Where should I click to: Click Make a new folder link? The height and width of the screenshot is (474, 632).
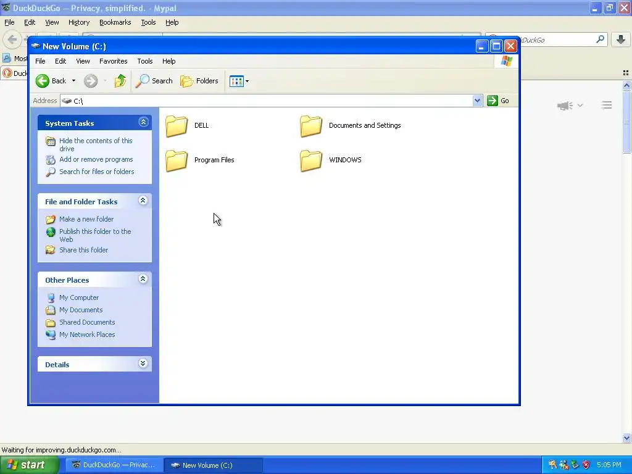[x=86, y=219]
